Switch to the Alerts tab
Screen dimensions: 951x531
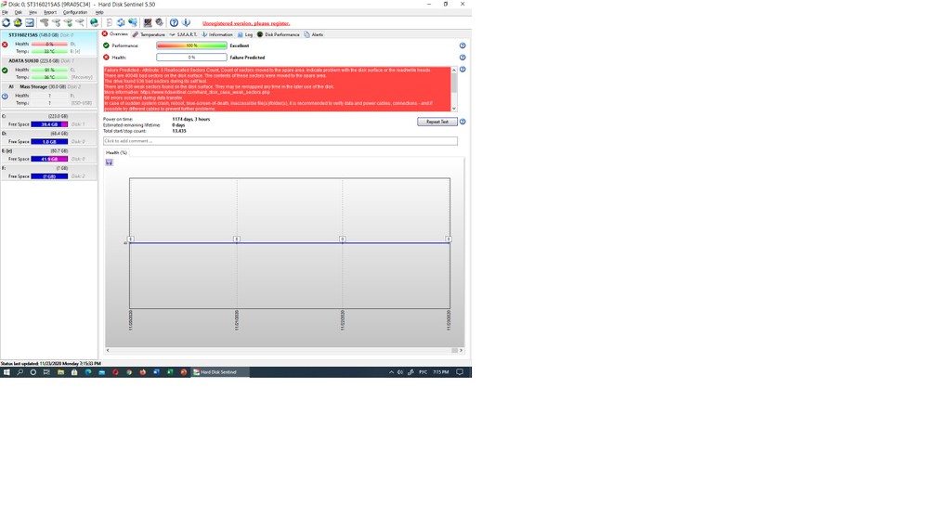pos(314,34)
